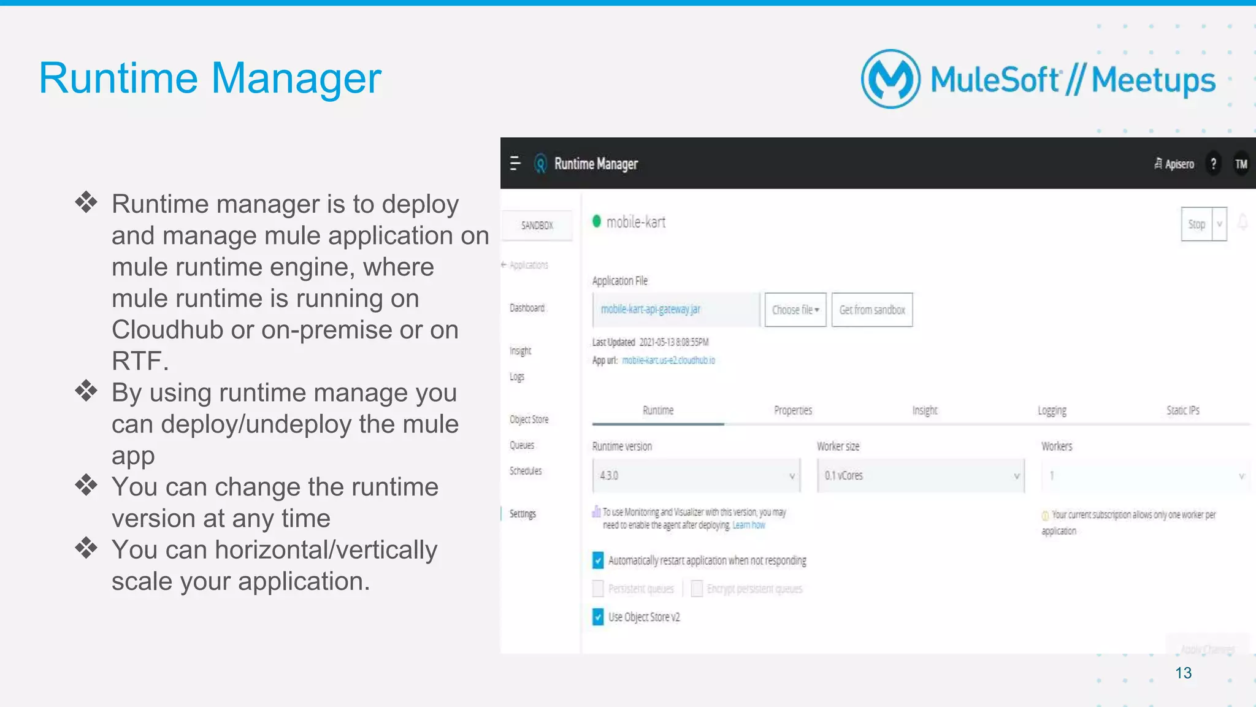
Task: Open the Workers count dropdown
Action: point(1145,475)
